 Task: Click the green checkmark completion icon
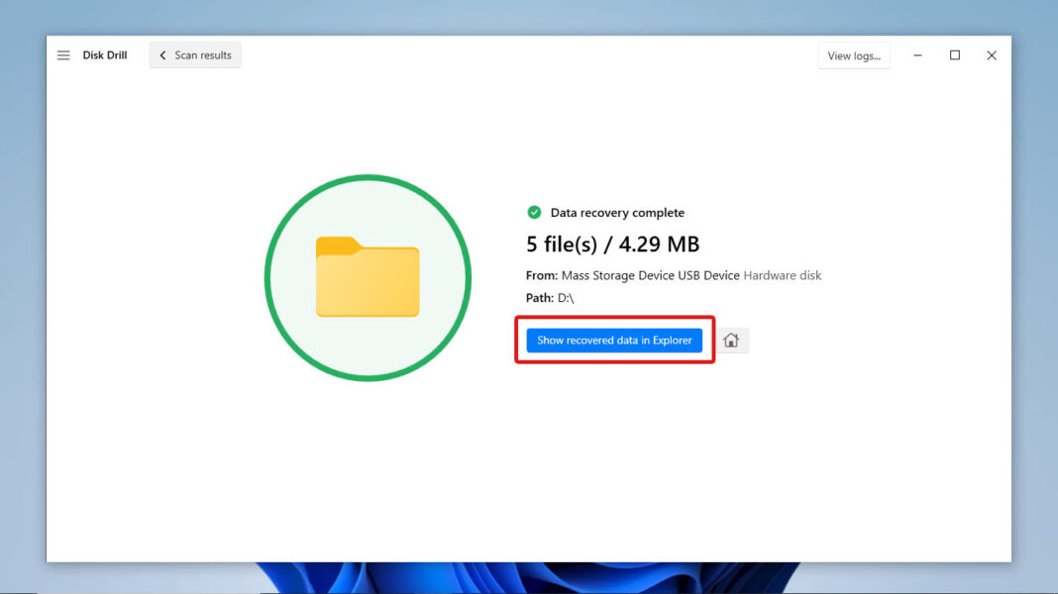(x=533, y=212)
